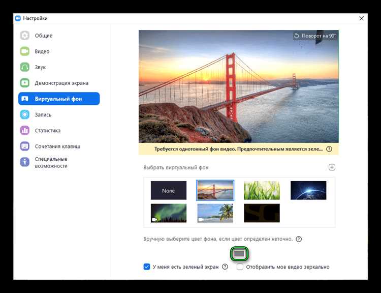Click the Запись record icon

(x=25, y=114)
